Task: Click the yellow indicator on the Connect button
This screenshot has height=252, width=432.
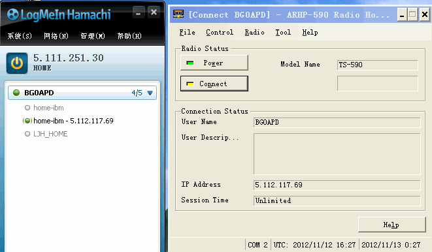Action: (x=190, y=84)
